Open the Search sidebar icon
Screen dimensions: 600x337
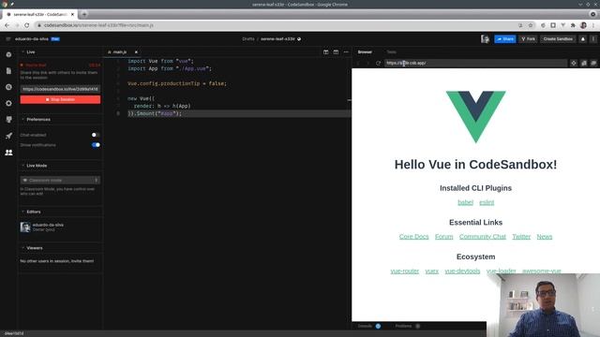[x=8, y=87]
